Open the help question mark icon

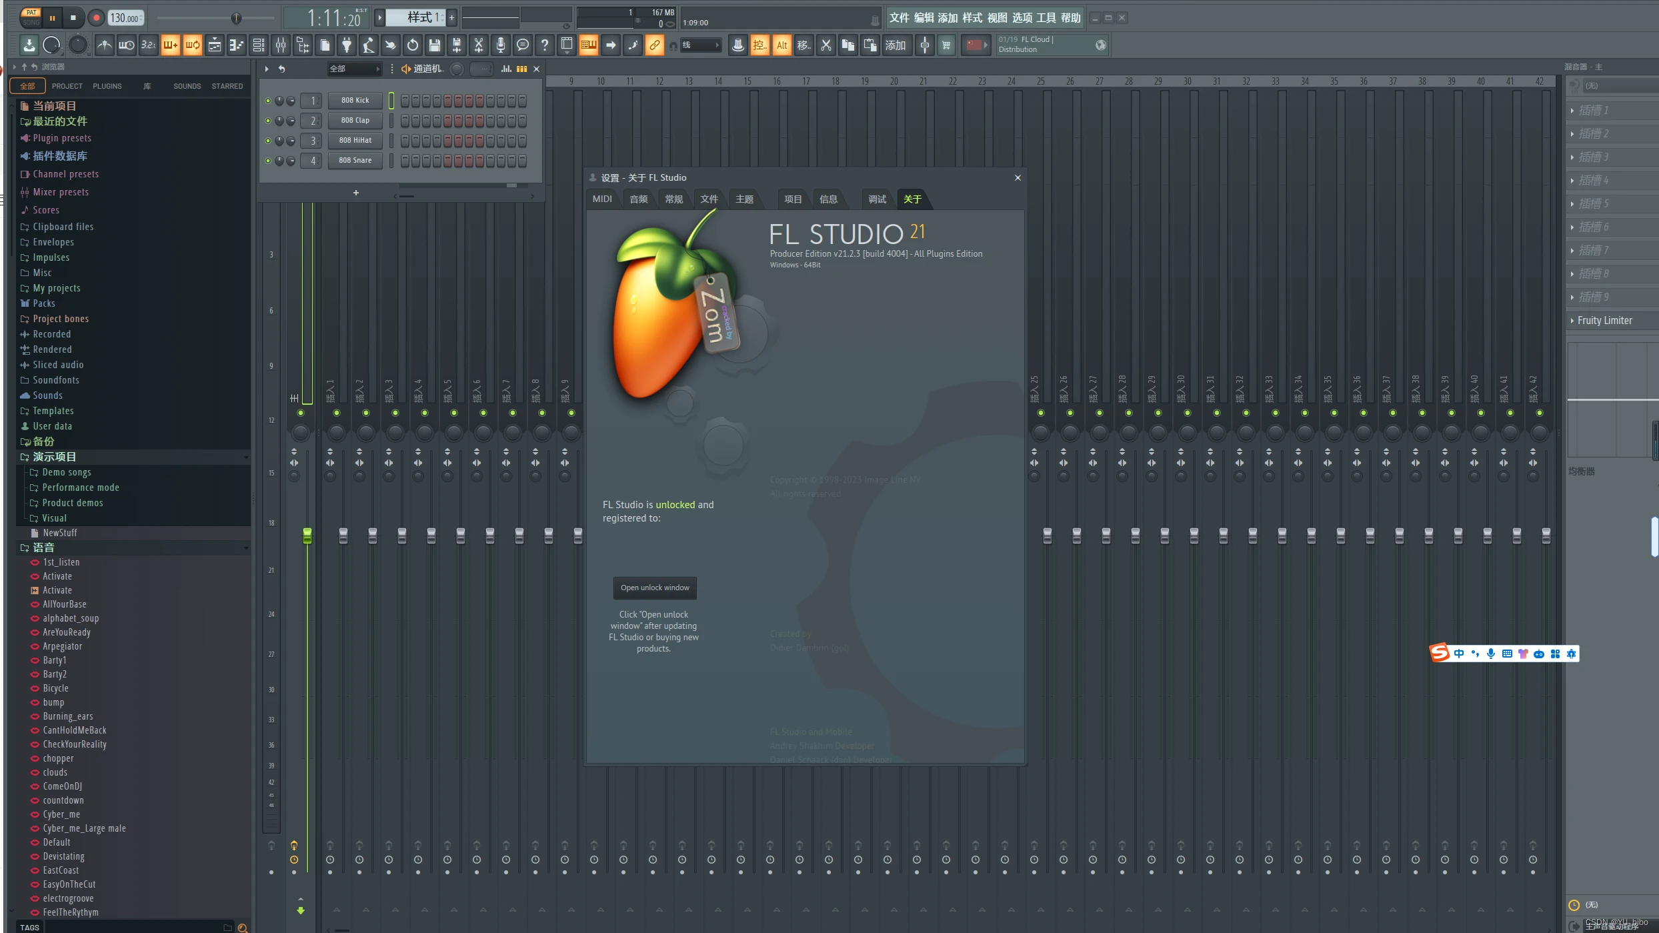pos(544,45)
